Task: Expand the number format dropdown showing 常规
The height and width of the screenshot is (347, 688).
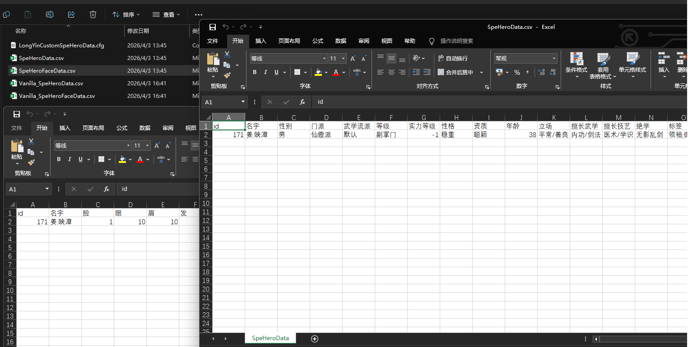Action: tap(554, 59)
